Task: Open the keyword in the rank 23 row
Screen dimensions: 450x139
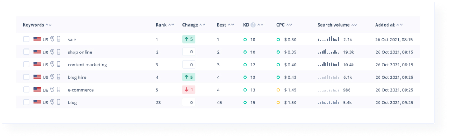Action: click(72, 102)
